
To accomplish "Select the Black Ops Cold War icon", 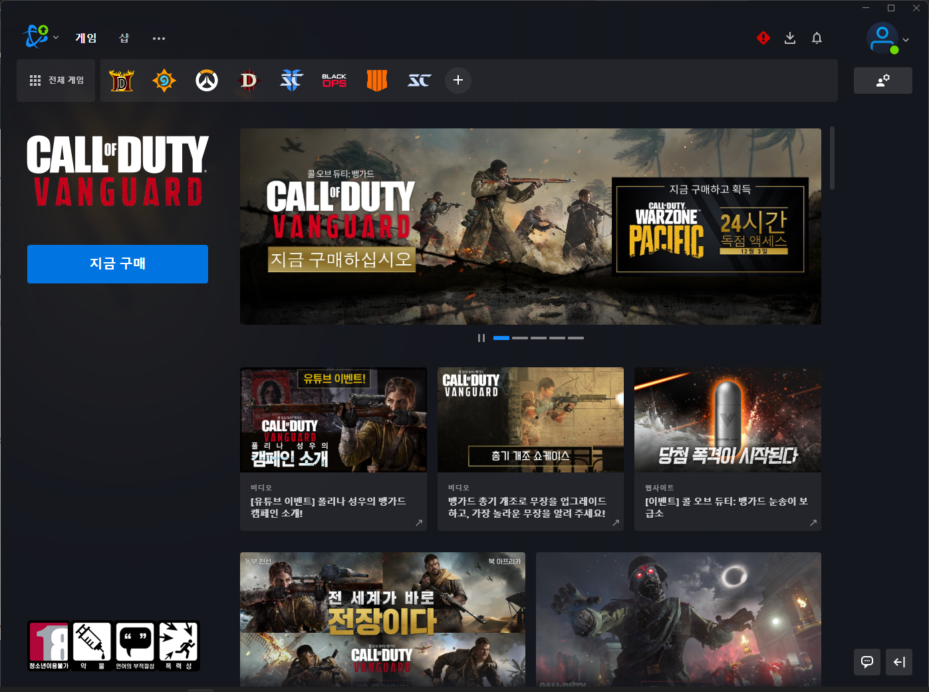I will coord(334,81).
